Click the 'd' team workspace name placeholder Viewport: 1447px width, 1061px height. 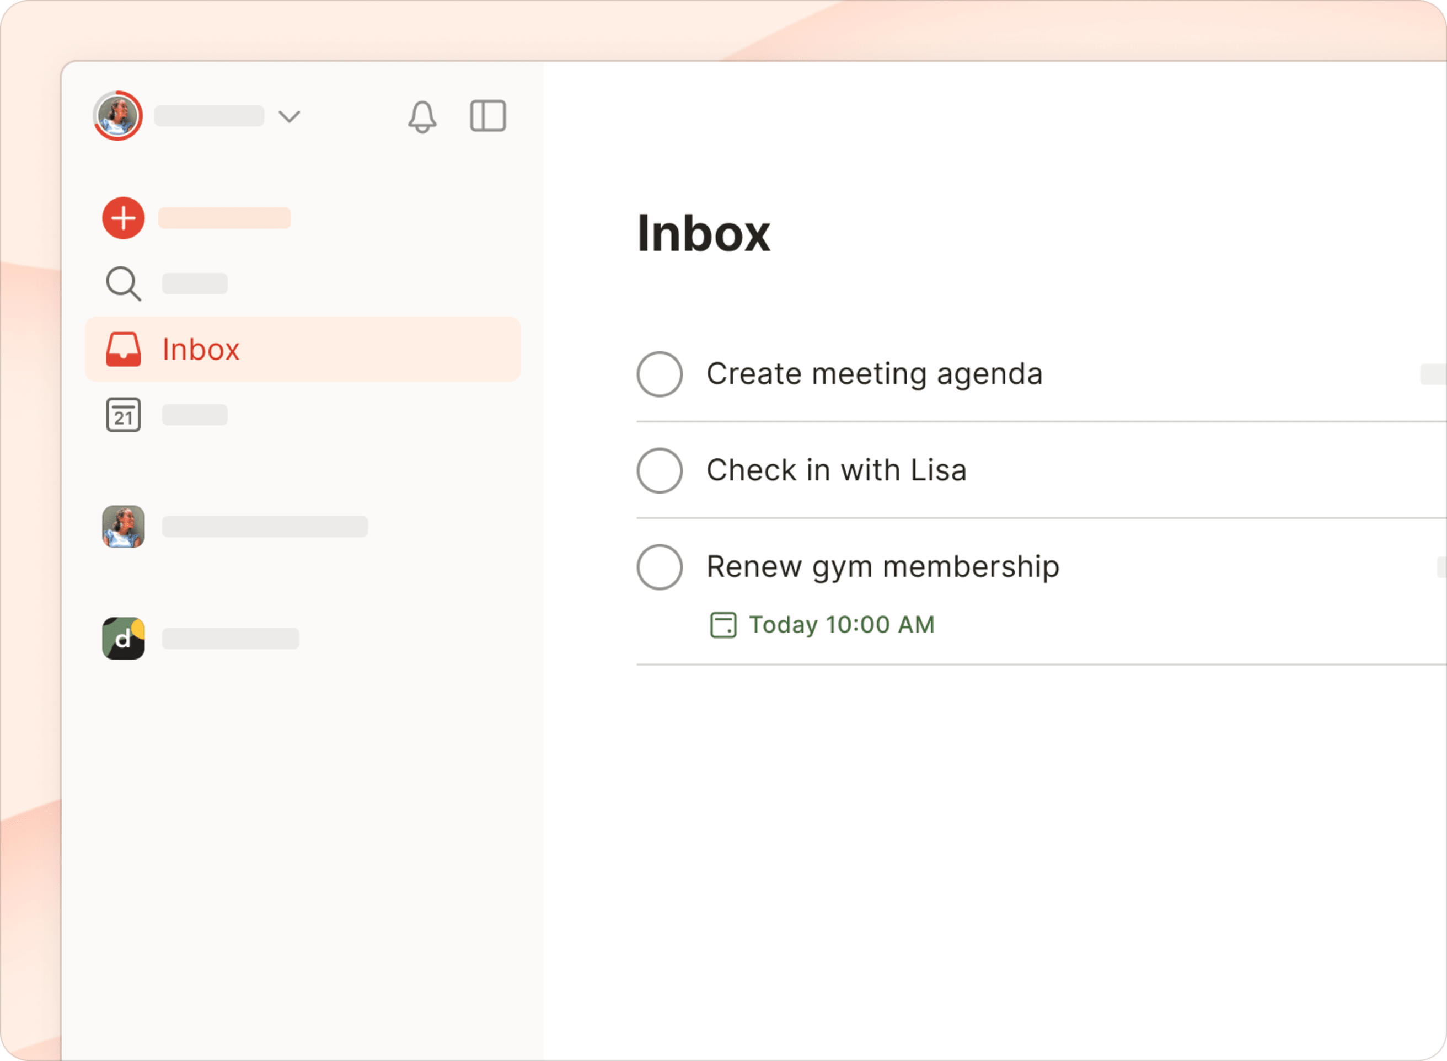click(231, 639)
